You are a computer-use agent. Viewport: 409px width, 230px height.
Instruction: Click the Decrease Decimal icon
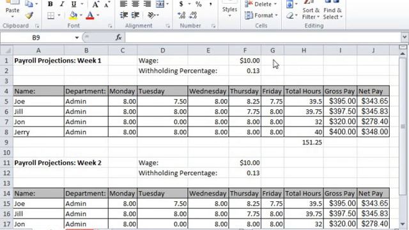(x=193, y=15)
